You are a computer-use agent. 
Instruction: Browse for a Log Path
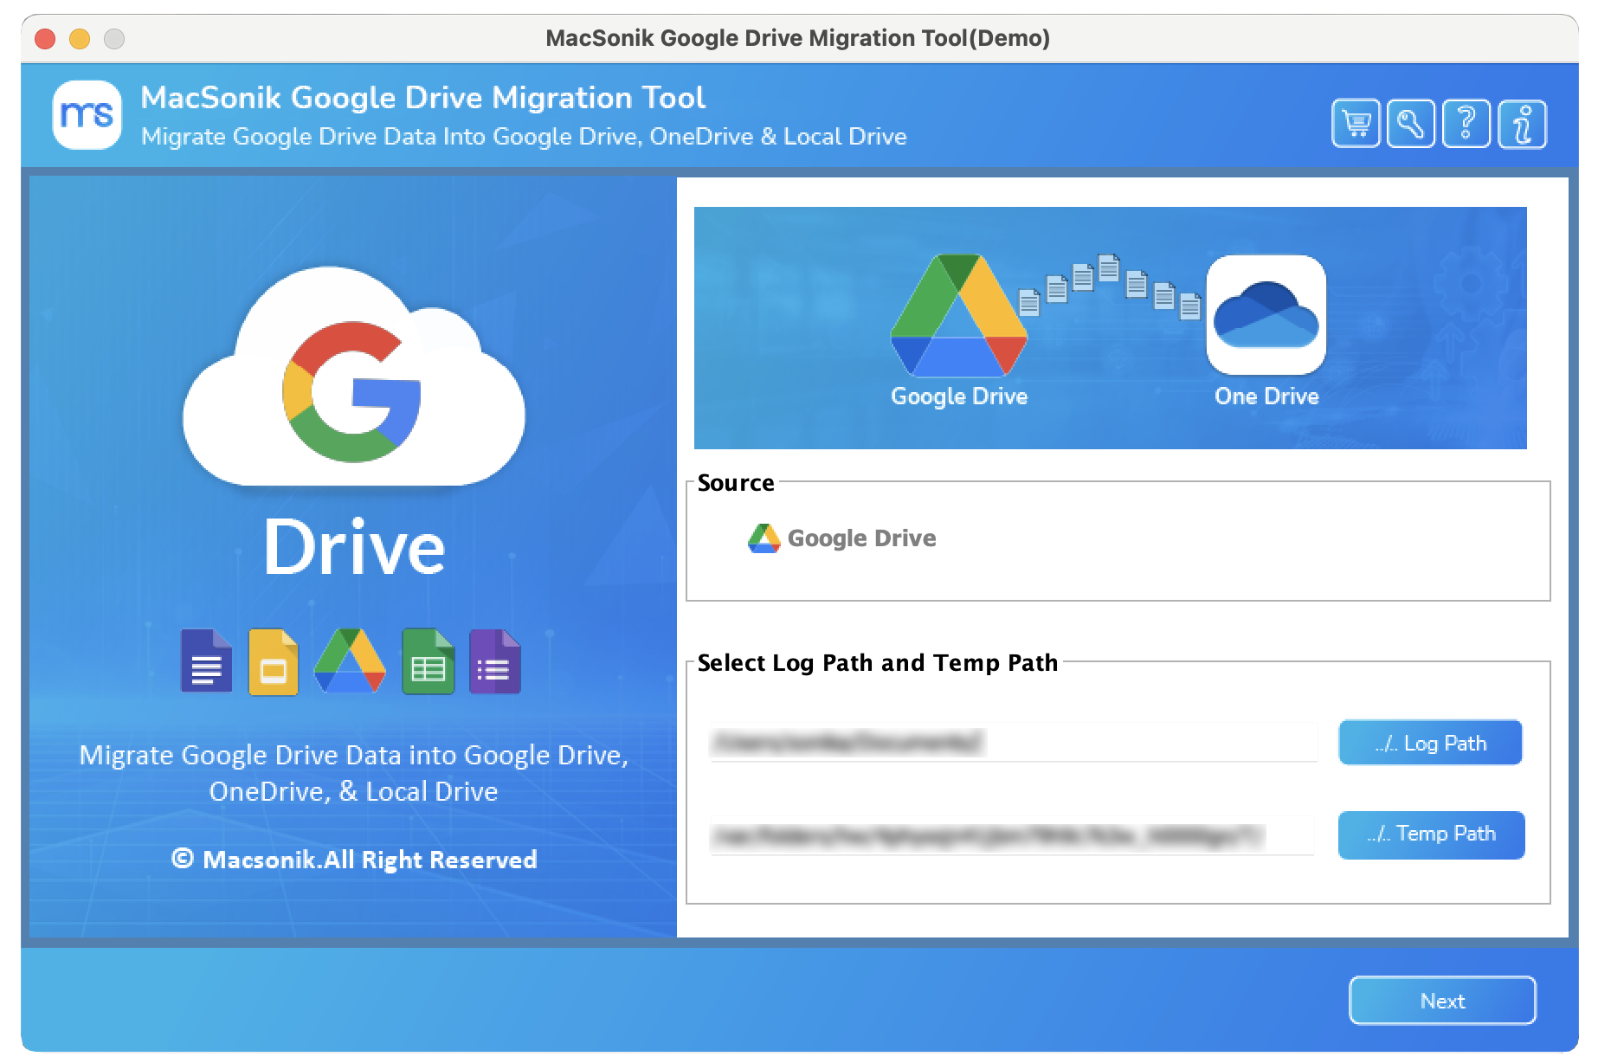tap(1430, 743)
